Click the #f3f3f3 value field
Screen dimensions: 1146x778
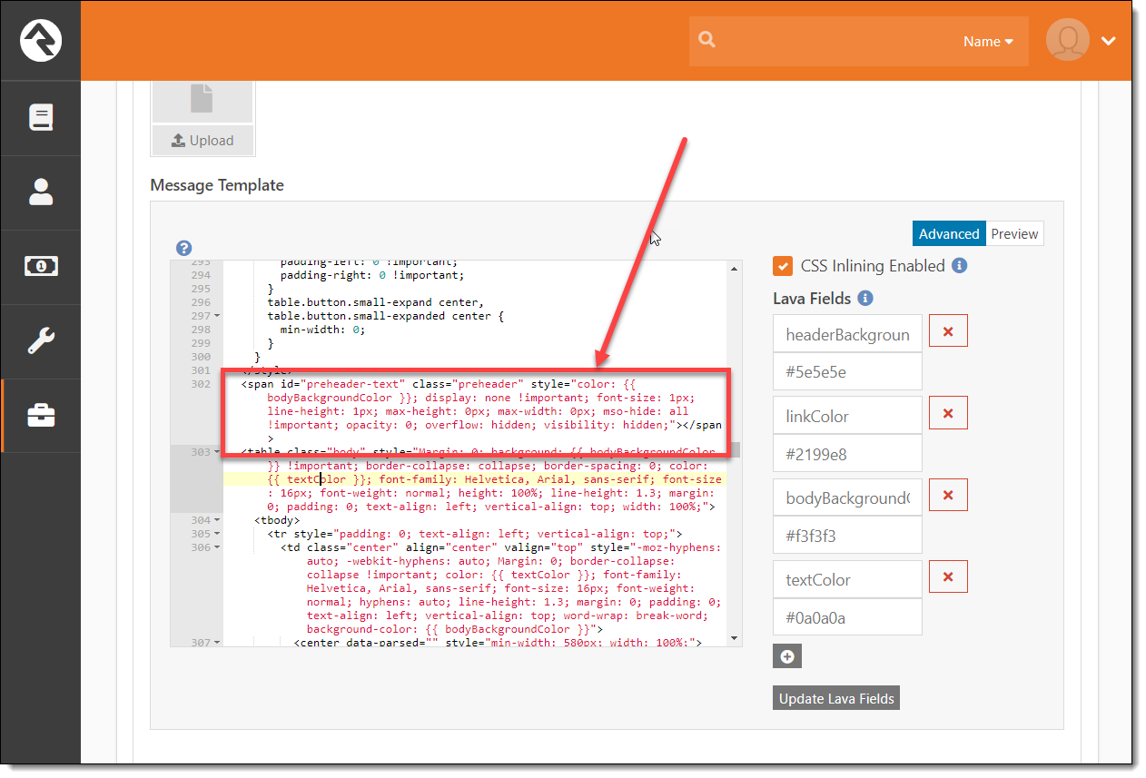pos(847,535)
